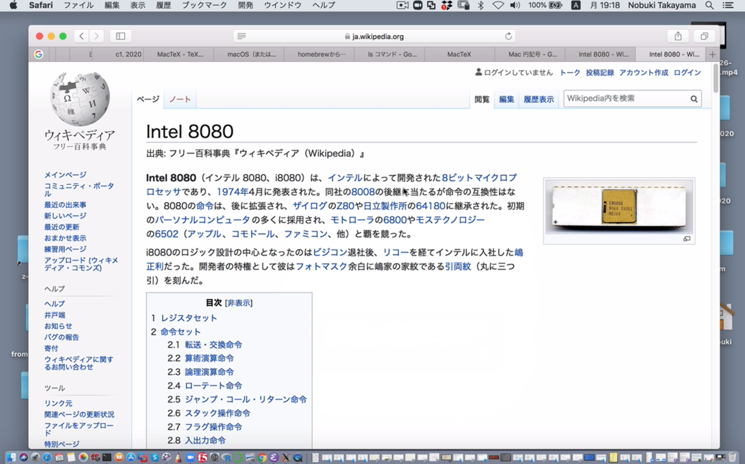Click the ja.wikipedia.org address bar
745x464 pixels.
[374, 36]
